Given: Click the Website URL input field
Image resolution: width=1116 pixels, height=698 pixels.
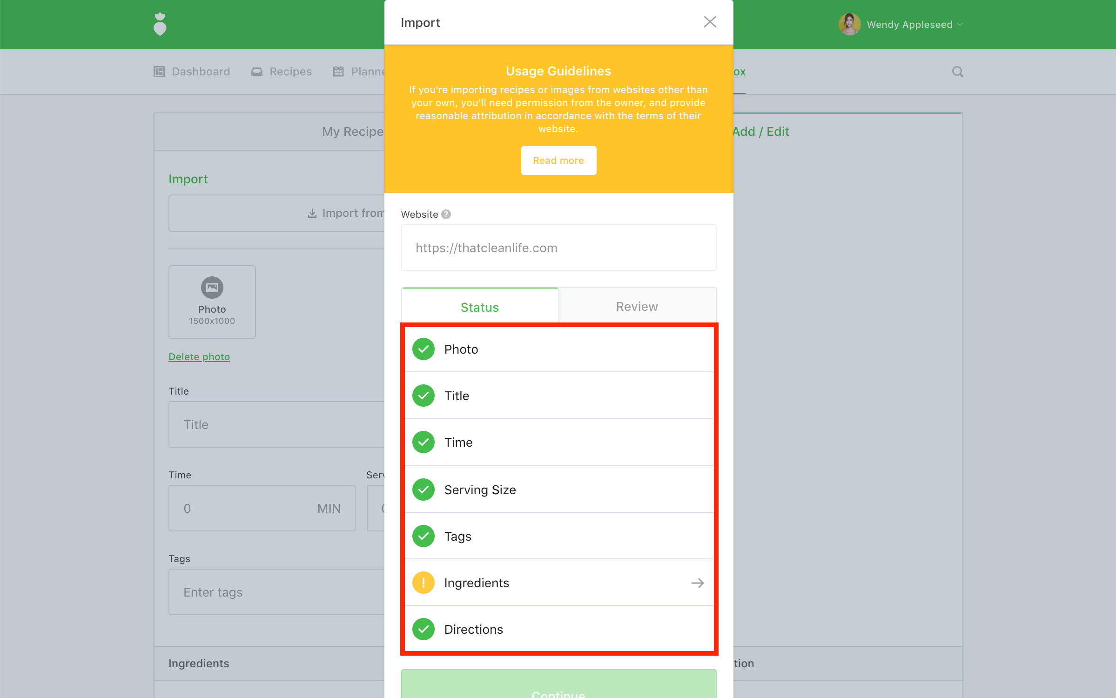Looking at the screenshot, I should (x=558, y=248).
